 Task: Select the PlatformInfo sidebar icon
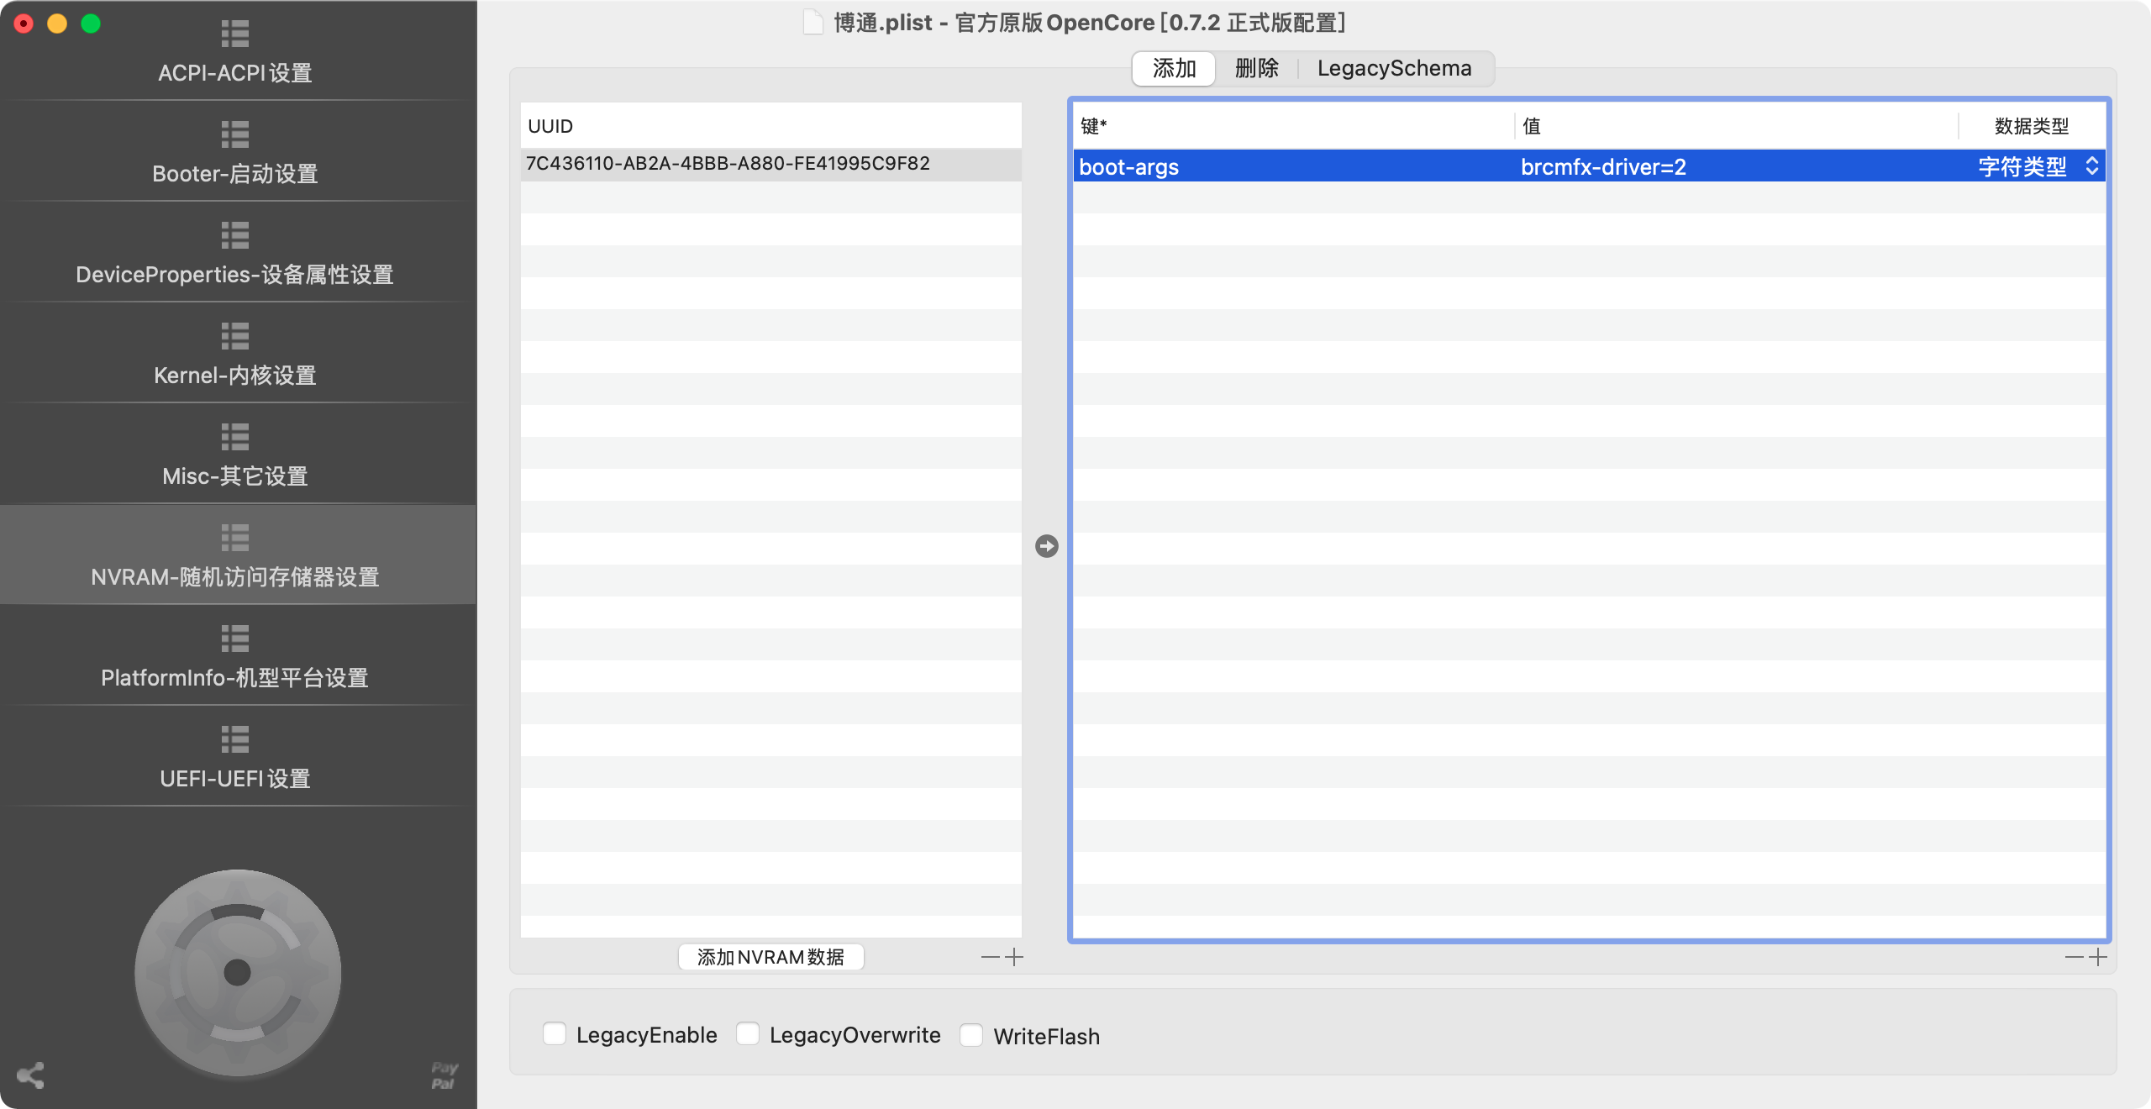tap(234, 639)
